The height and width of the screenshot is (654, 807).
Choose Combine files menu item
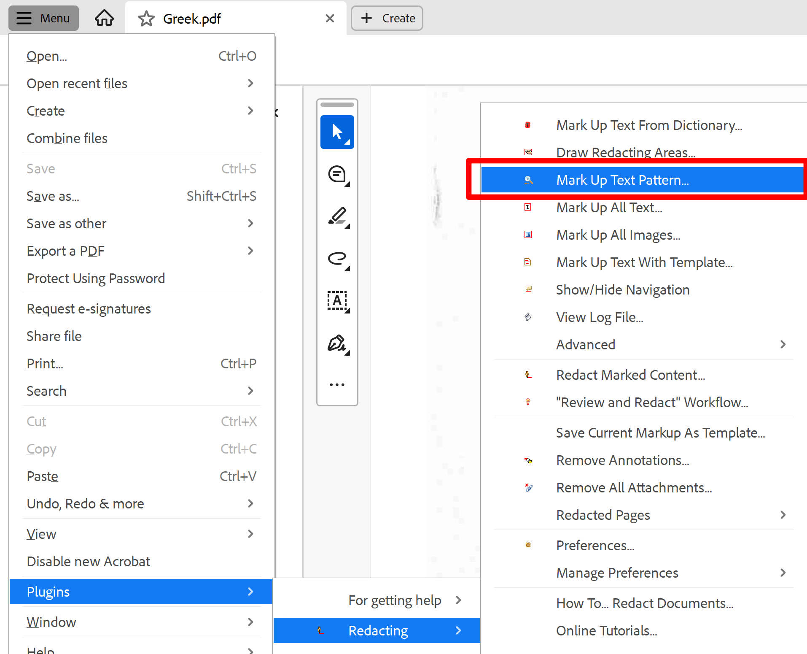click(x=141, y=138)
